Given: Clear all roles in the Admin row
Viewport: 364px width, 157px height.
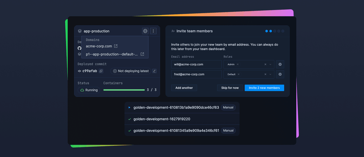Looking at the screenshot, I should pos(265,65).
